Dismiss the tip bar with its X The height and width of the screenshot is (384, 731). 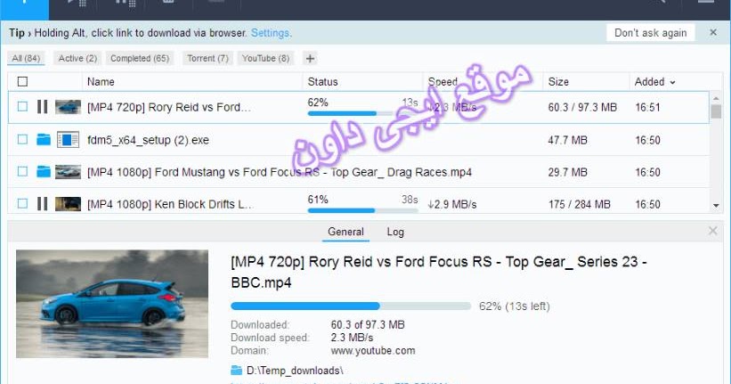713,32
